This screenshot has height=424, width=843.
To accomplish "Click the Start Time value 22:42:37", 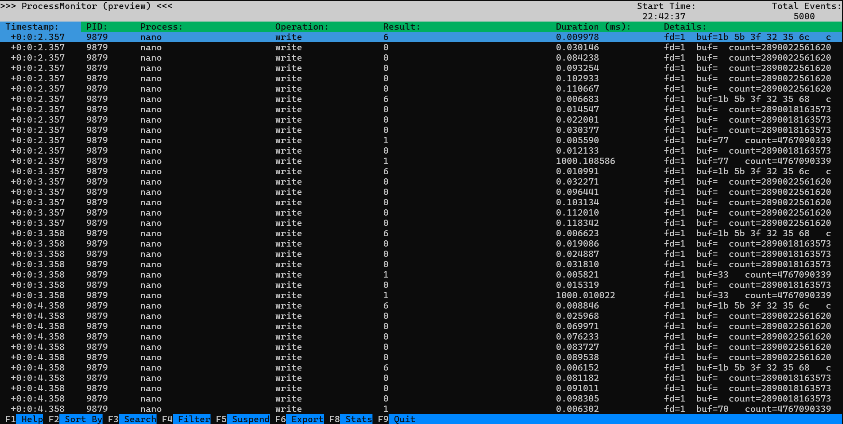I will point(664,17).
